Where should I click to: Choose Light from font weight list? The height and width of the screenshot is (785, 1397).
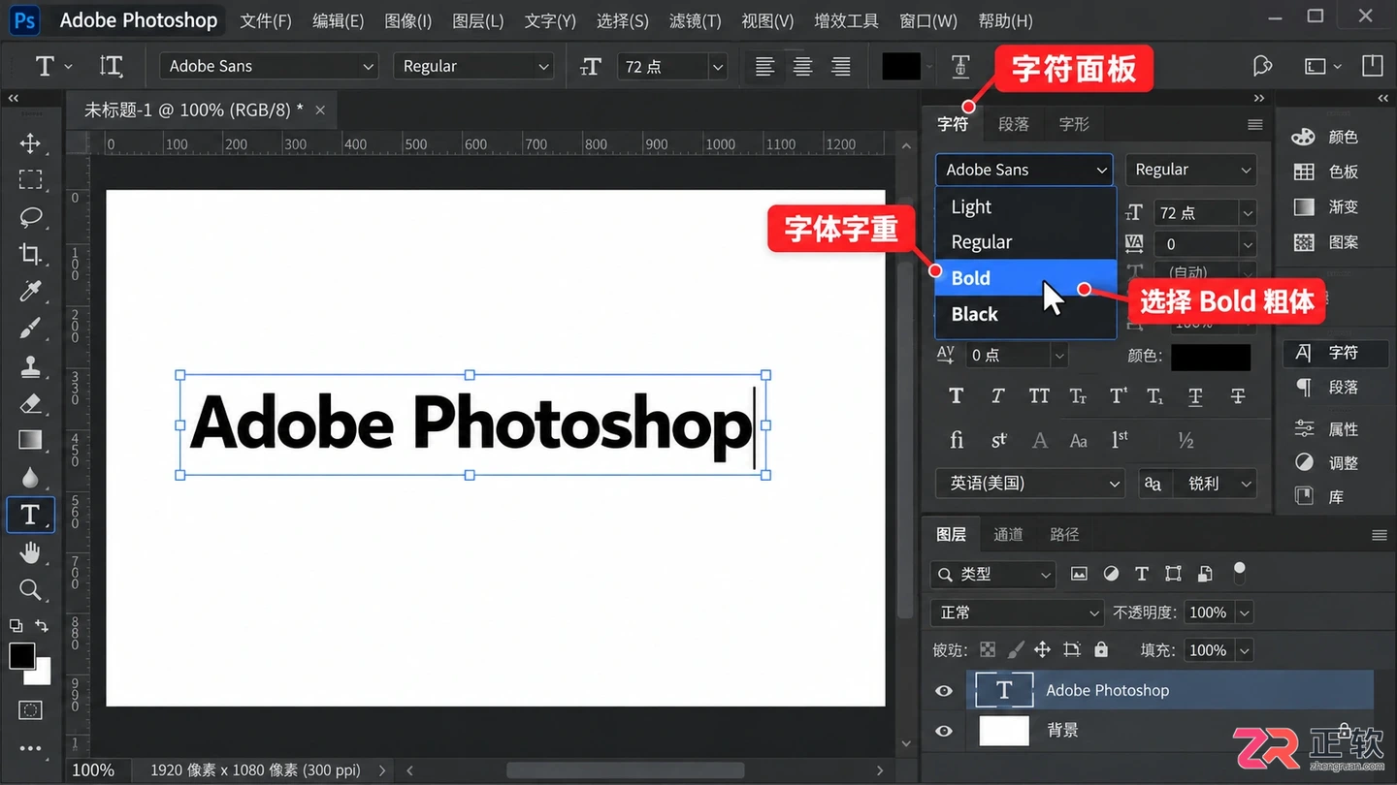(x=1025, y=206)
